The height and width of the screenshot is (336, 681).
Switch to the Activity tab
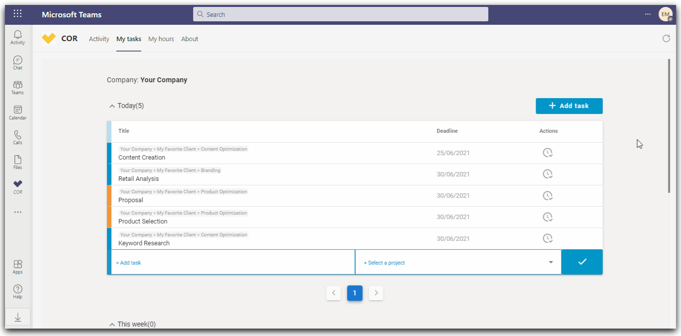pos(99,39)
